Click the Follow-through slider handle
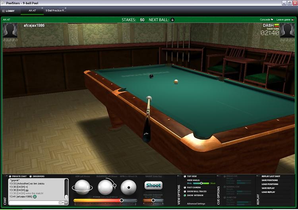The image size is (298, 210). coord(153,200)
